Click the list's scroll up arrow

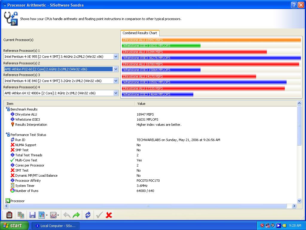pos(299,103)
